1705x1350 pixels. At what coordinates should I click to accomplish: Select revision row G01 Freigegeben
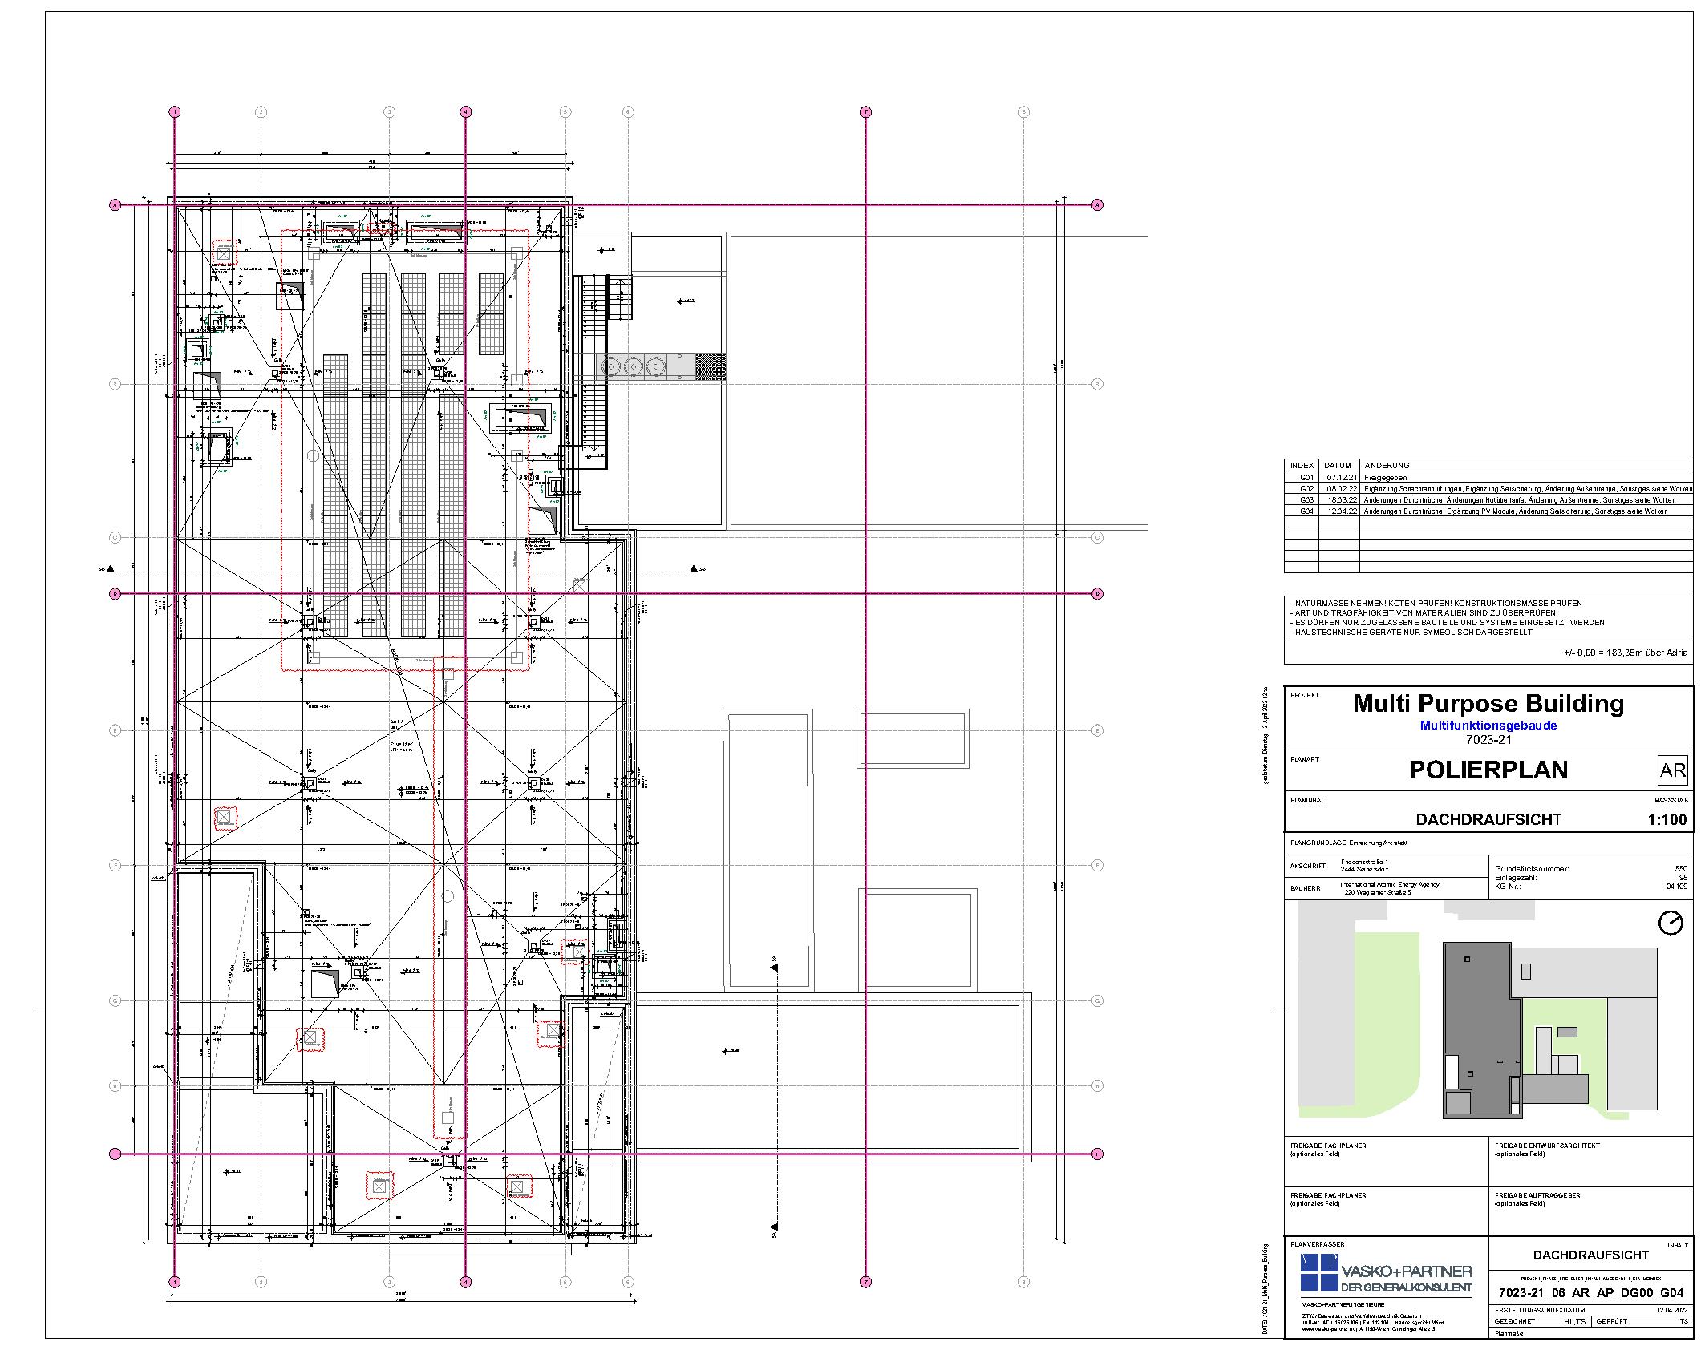click(1379, 477)
